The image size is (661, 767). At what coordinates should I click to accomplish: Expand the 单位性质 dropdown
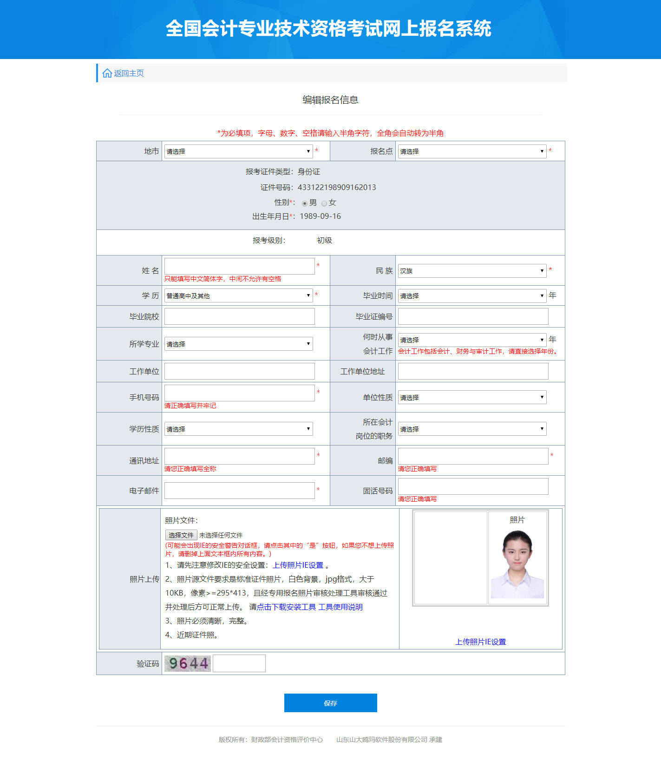point(472,398)
